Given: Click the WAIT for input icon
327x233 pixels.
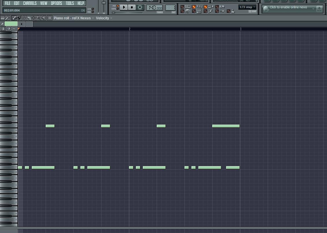Looking at the screenshot, I should pos(199,11).
